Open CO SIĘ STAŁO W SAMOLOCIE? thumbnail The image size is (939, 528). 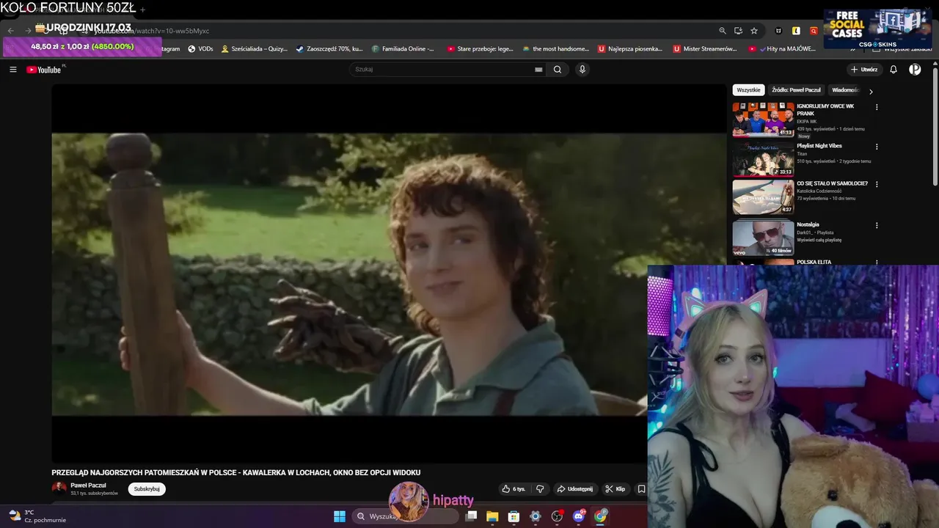tap(763, 197)
